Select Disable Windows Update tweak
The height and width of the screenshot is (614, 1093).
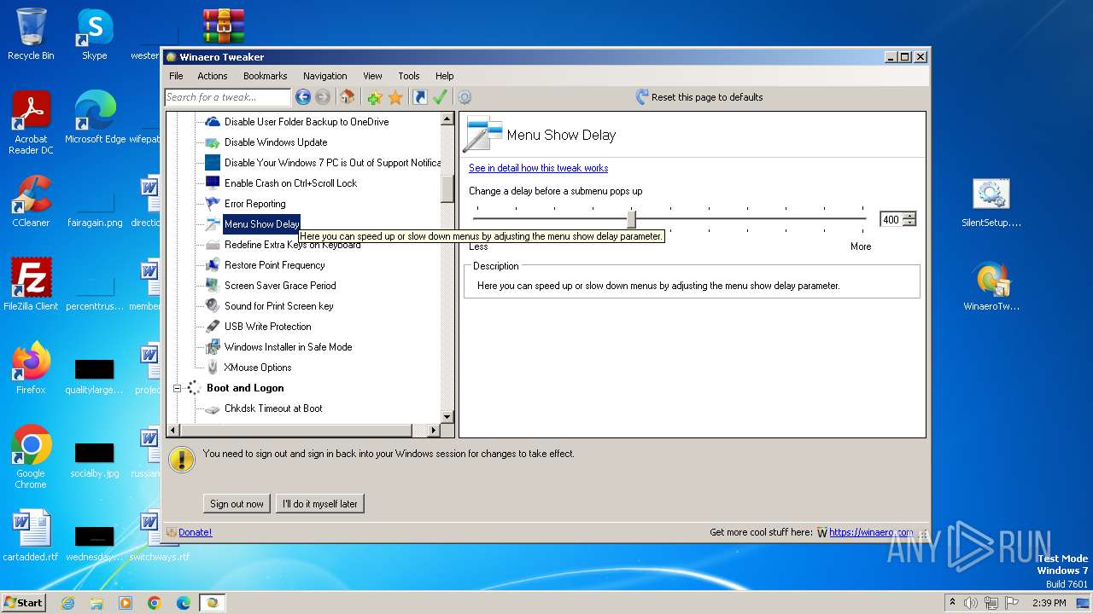coord(275,142)
